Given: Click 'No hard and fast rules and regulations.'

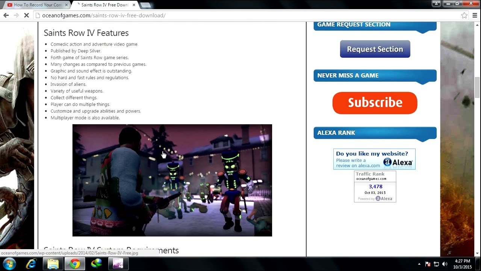Looking at the screenshot, I should pos(90,78).
